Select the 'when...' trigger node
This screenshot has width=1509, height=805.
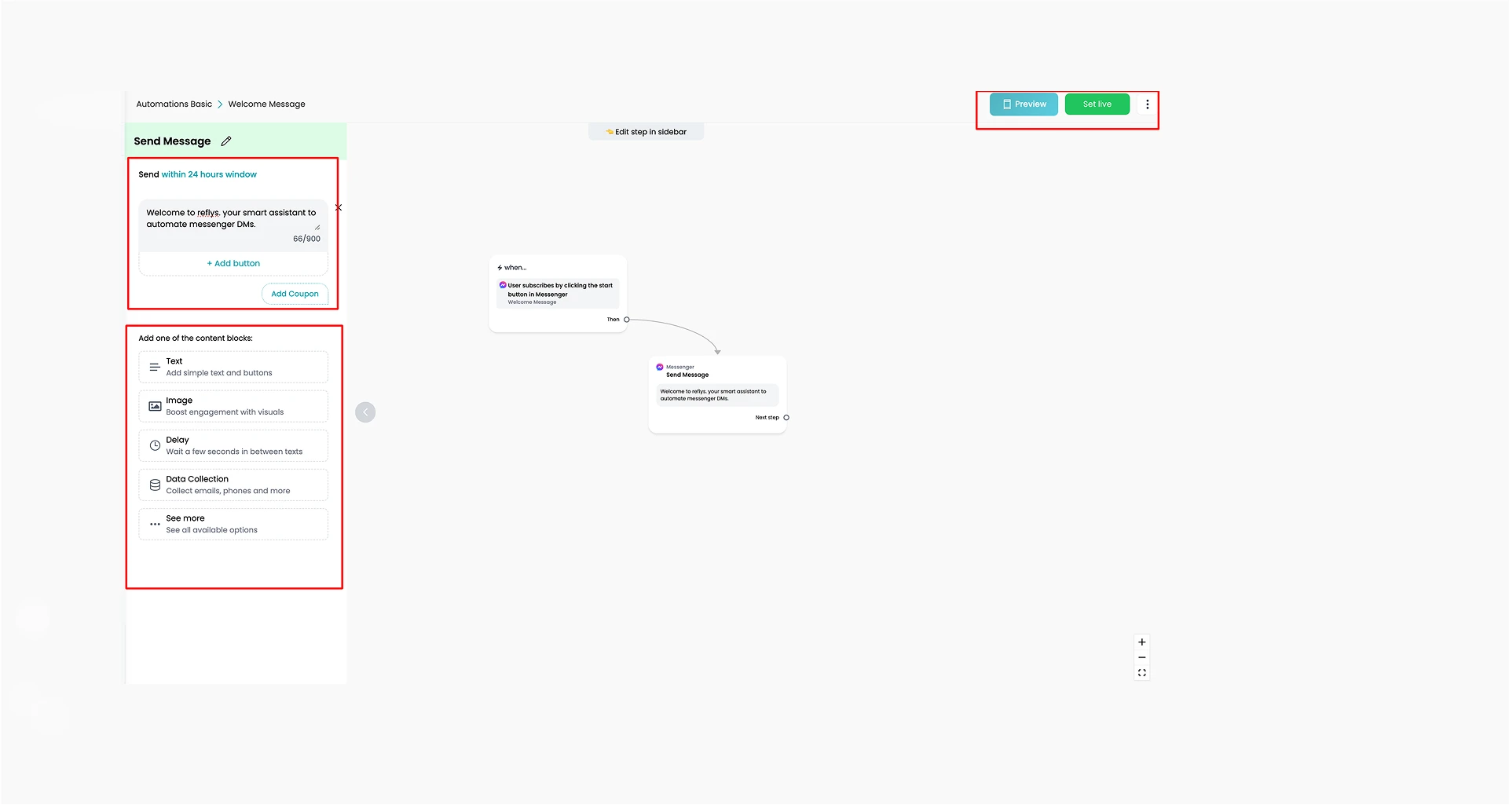pos(558,294)
